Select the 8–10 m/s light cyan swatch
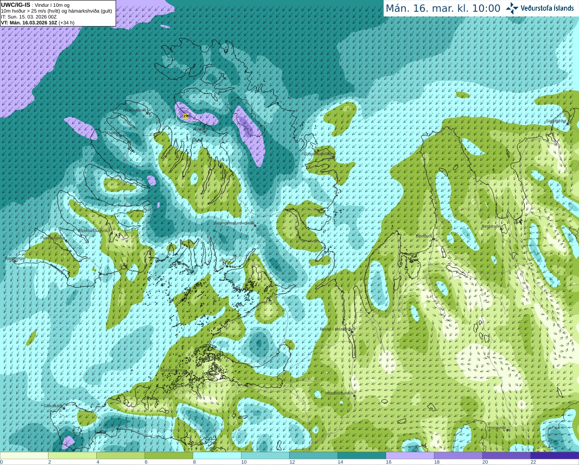The height and width of the screenshot is (465, 579). [217, 456]
